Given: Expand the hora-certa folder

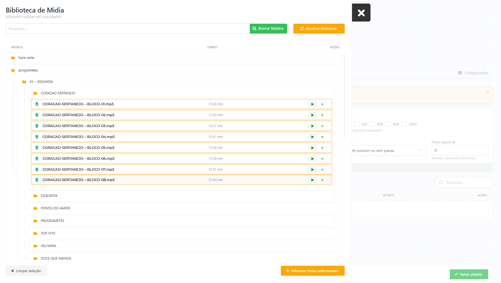Looking at the screenshot, I should [x=26, y=58].
